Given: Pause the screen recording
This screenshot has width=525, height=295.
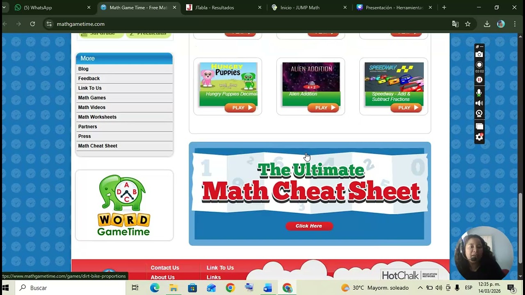Looking at the screenshot, I should (x=479, y=79).
